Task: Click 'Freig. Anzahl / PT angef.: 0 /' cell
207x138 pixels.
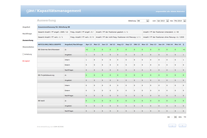Action: tap(82, 32)
